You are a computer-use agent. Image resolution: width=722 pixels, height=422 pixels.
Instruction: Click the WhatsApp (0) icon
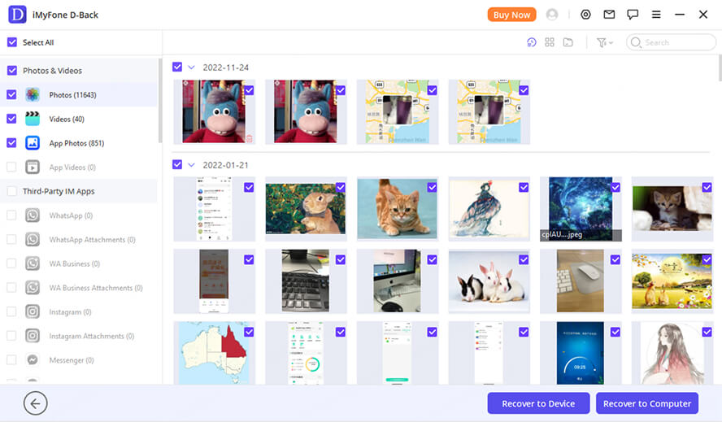33,215
